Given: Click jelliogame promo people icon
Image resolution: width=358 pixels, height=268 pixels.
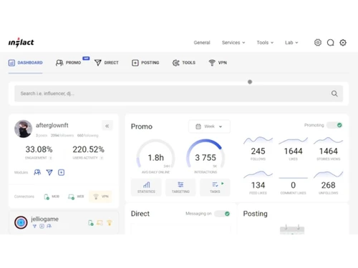Looking at the screenshot, I should click(x=49, y=226).
